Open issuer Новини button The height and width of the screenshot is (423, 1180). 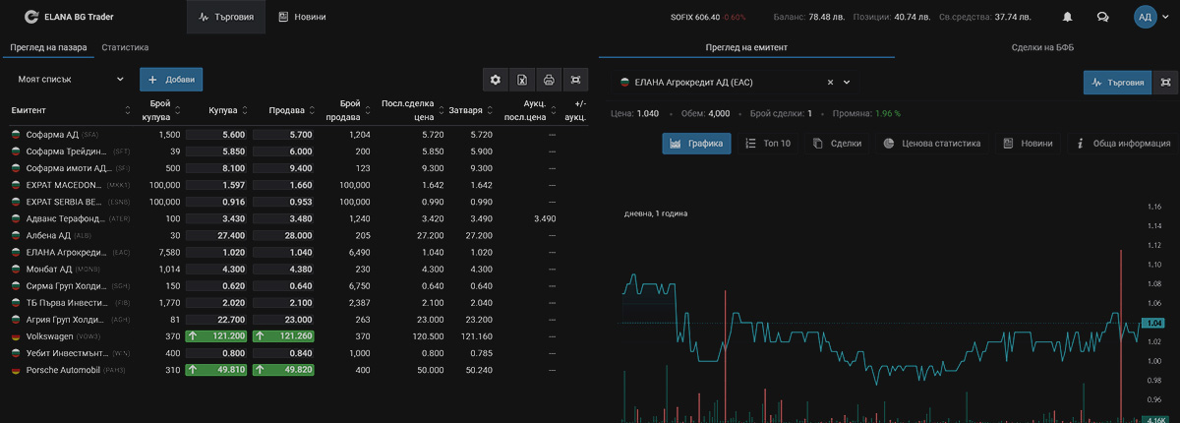pos(1028,143)
